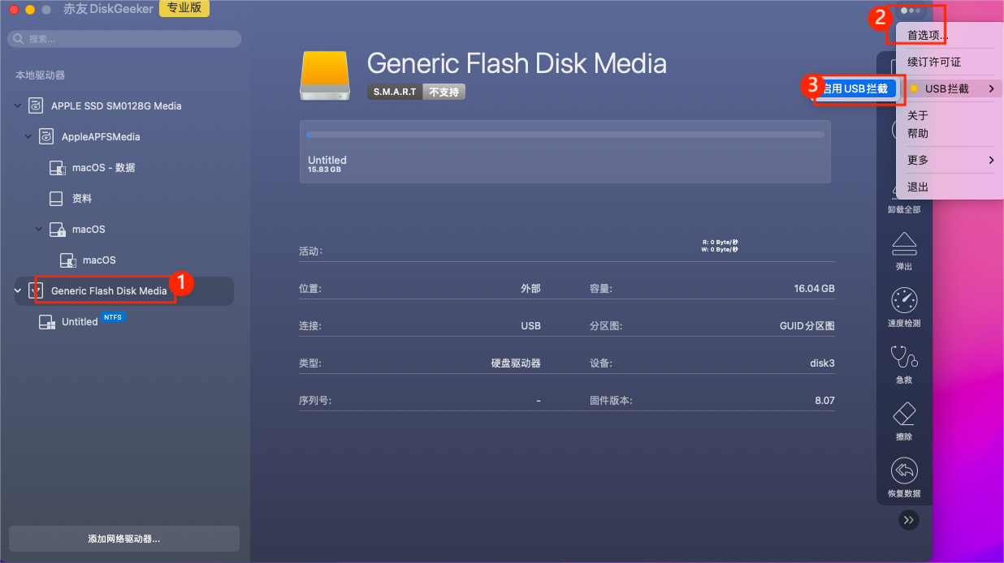Collapse the Generic Flash Disk Media tree
The height and width of the screenshot is (563, 1004).
pos(18,290)
